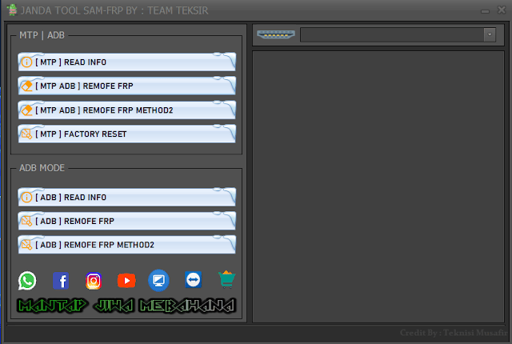Open the Instagram profile icon

(x=94, y=281)
